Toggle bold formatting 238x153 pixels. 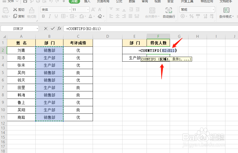[x=43, y=16]
